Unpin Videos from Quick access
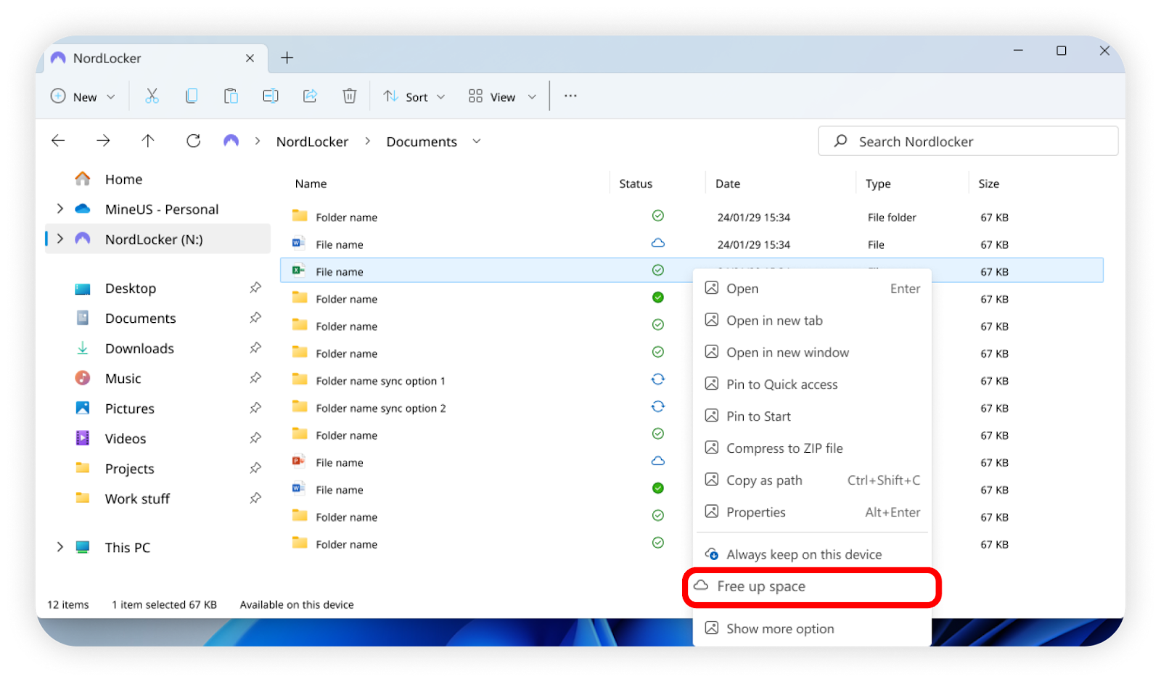The height and width of the screenshot is (682, 1161). coord(255,438)
